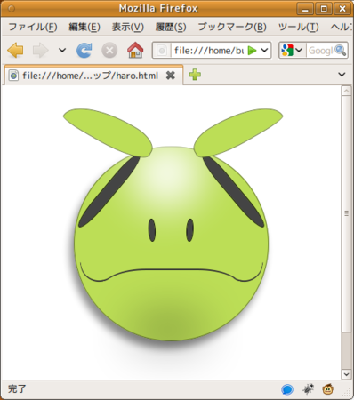This screenshot has width=354, height=400.
Task: Open the Google search engine selector
Action: click(292, 51)
